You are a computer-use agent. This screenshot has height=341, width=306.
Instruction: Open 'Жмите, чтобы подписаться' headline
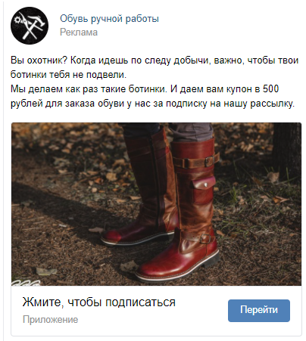pos(98,302)
